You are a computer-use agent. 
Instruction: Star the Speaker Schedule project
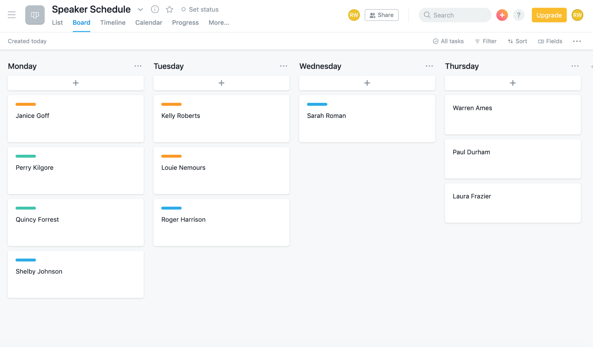pyautogui.click(x=169, y=9)
